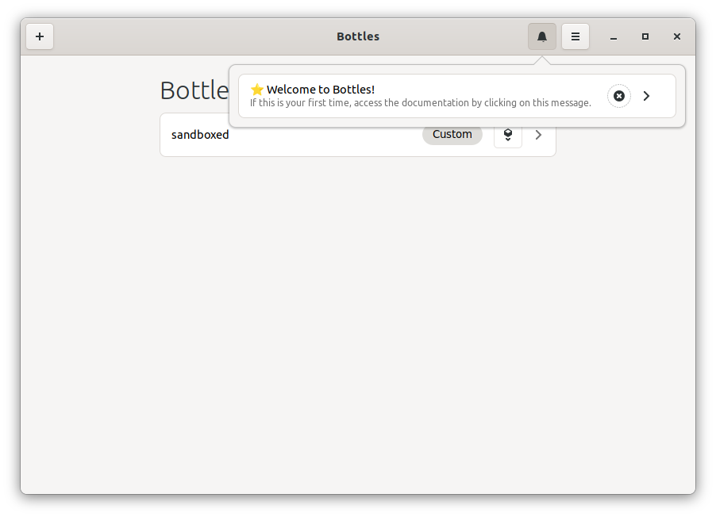
Task: Click the run-executable cube icon on sandboxed bottle
Action: coord(507,134)
